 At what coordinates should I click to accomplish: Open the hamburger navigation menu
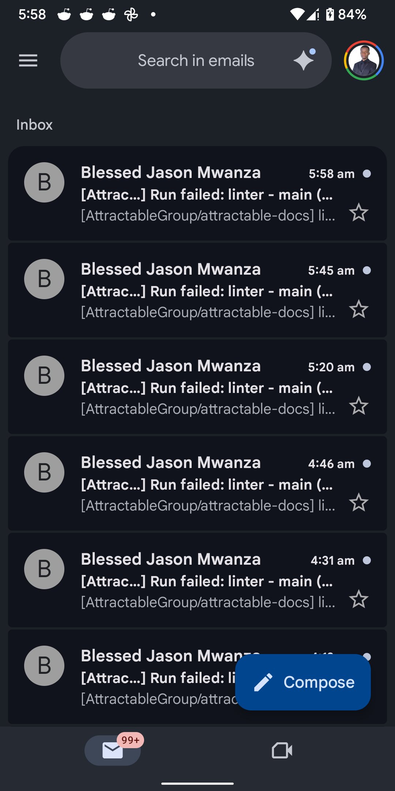[x=28, y=60]
